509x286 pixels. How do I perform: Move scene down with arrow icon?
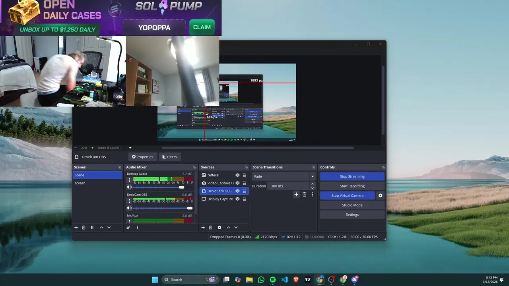(109, 228)
